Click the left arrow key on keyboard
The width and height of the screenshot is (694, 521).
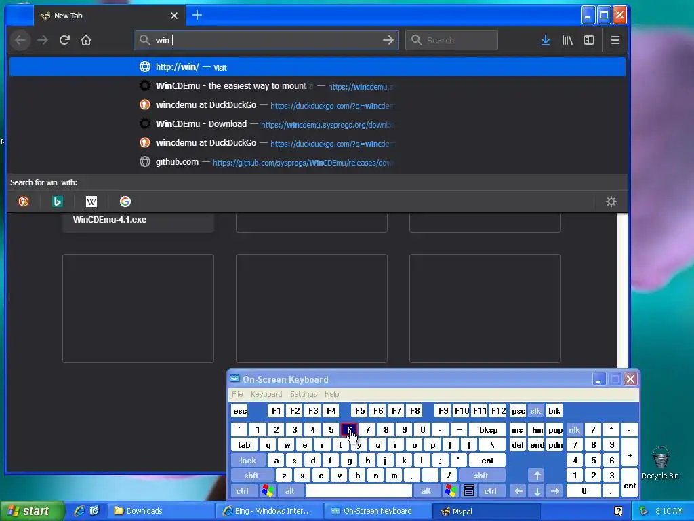tap(518, 491)
